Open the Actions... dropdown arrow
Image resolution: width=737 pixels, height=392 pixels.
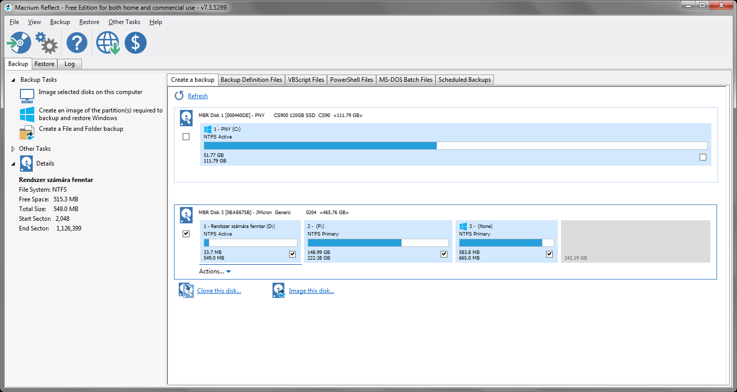pyautogui.click(x=228, y=272)
